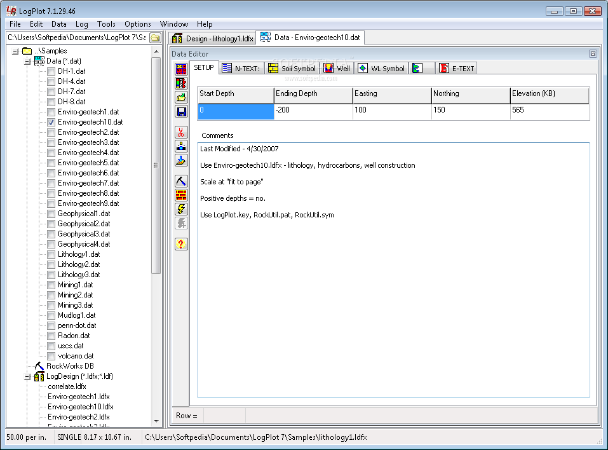
Task: Open the WL Symbol data tab
Action: click(381, 69)
